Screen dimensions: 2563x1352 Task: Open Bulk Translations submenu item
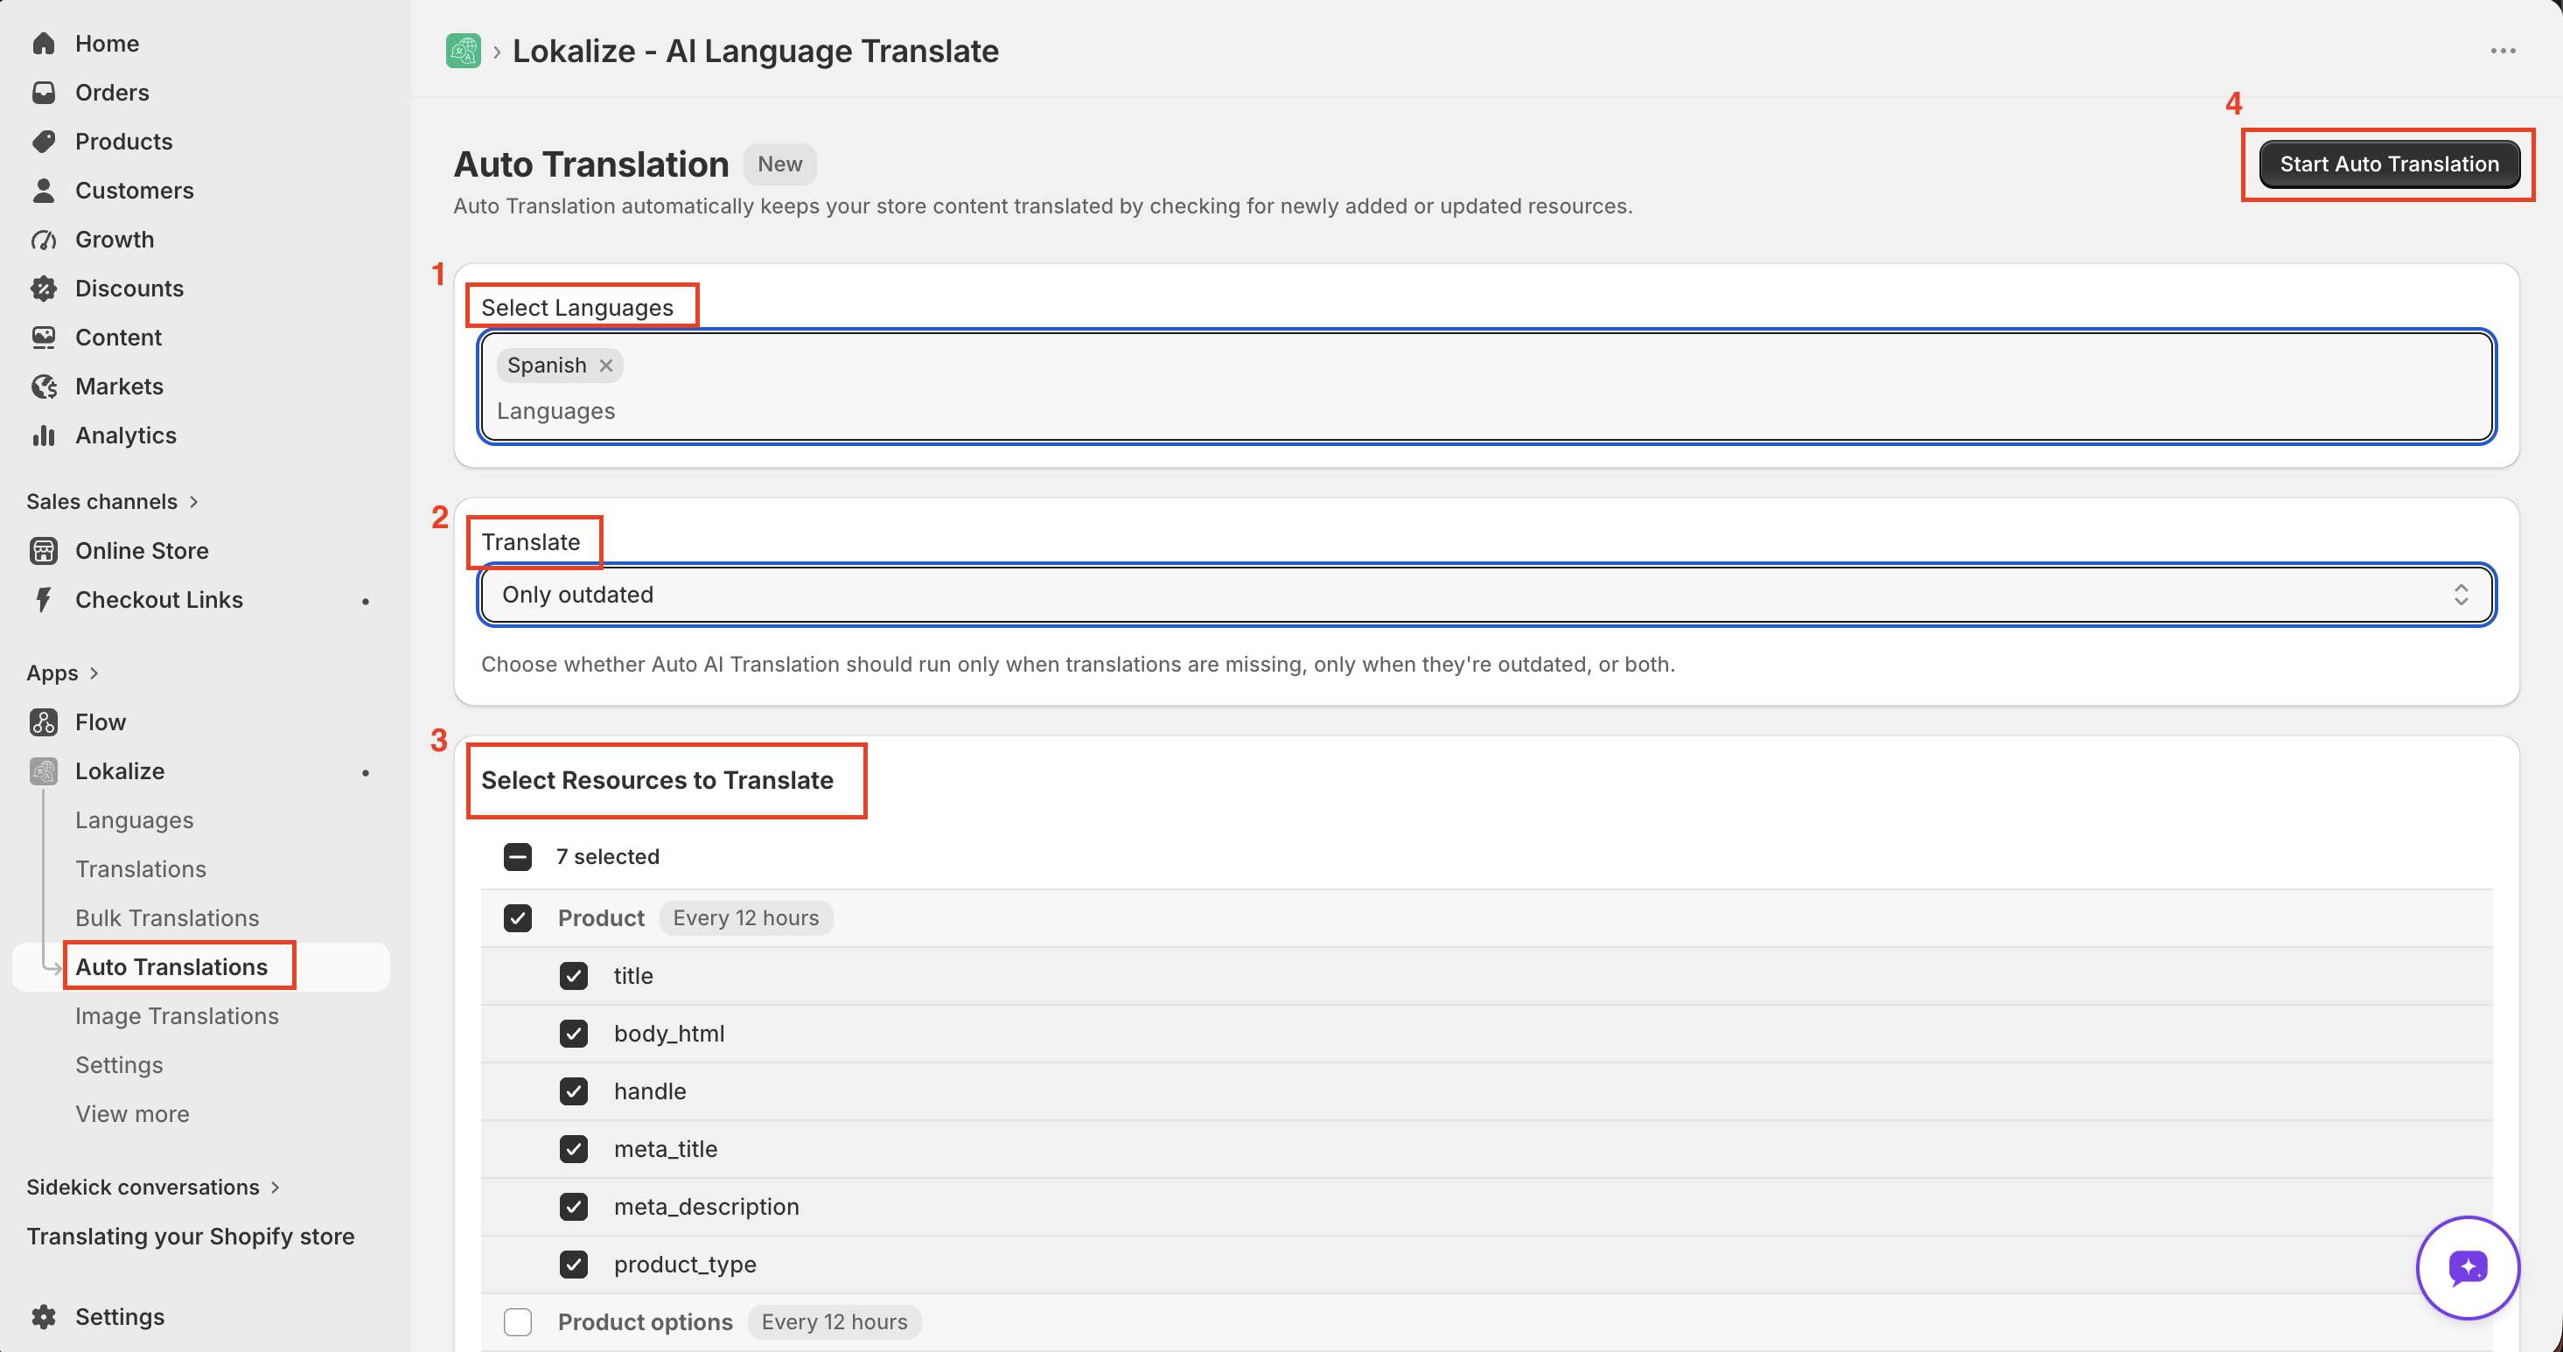click(167, 918)
